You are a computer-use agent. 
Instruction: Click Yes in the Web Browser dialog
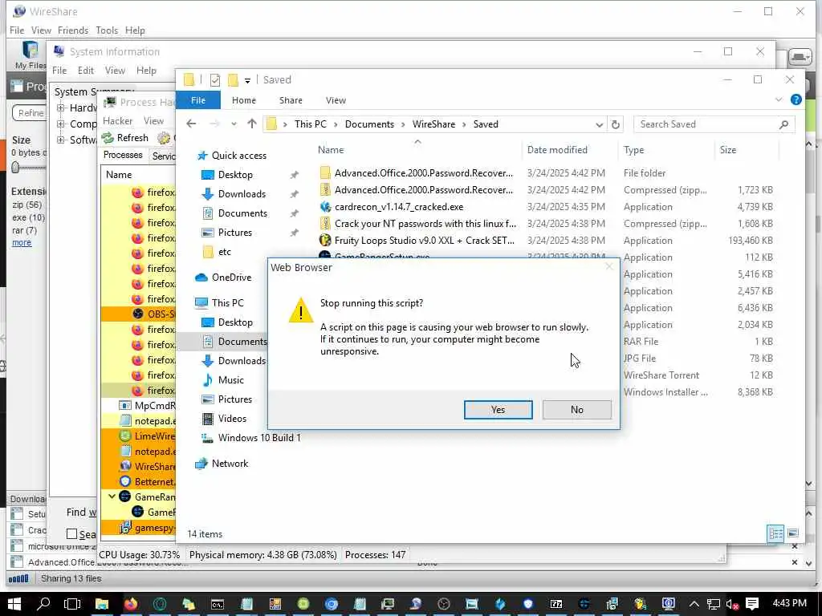point(498,410)
